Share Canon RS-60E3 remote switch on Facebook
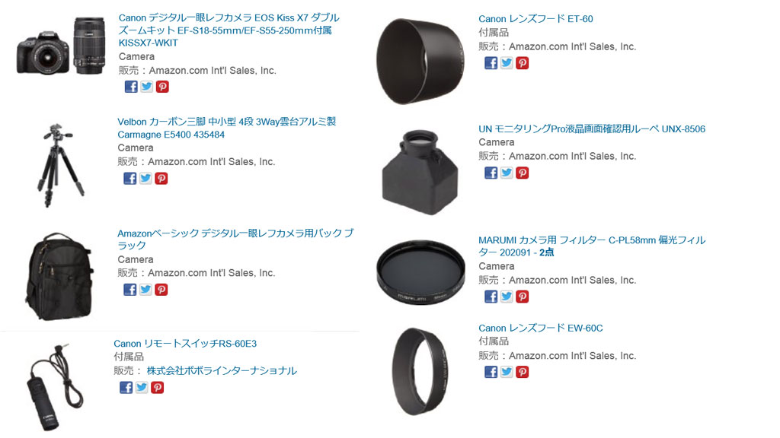The image size is (780, 438). 126,387
